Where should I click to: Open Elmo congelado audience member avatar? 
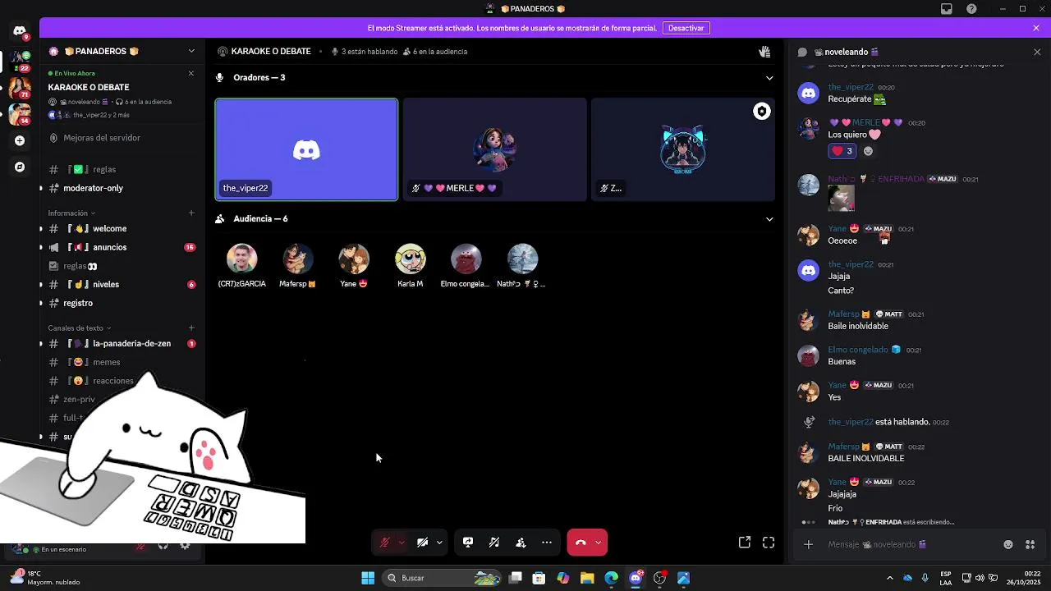[466, 259]
